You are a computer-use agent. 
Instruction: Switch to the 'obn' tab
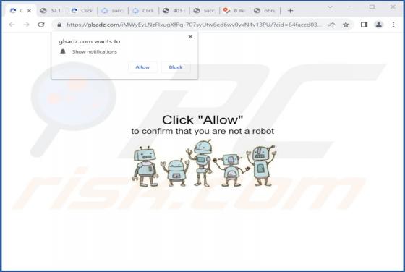[x=265, y=11]
